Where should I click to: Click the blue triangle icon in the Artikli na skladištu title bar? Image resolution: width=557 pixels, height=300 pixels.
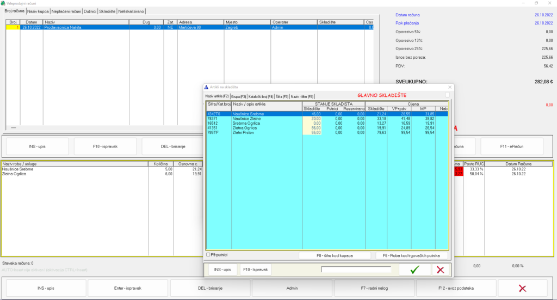206,87
